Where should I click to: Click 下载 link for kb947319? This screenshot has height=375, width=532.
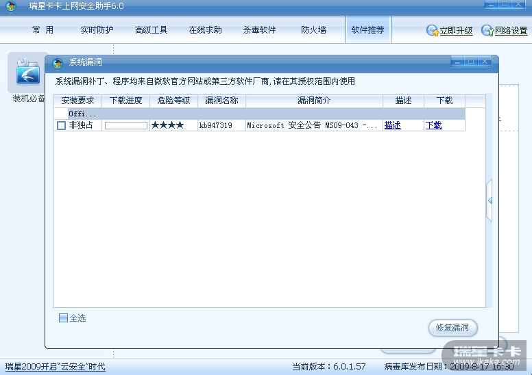click(x=433, y=125)
